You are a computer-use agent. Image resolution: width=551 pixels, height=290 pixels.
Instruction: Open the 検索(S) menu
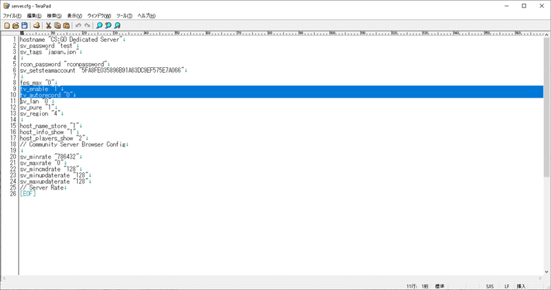click(54, 16)
